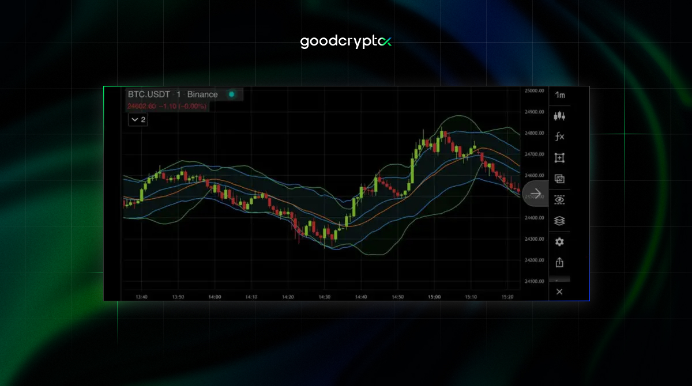Select the BTC.USDT symbol name
Screen dimensions: 692x386
coord(149,94)
